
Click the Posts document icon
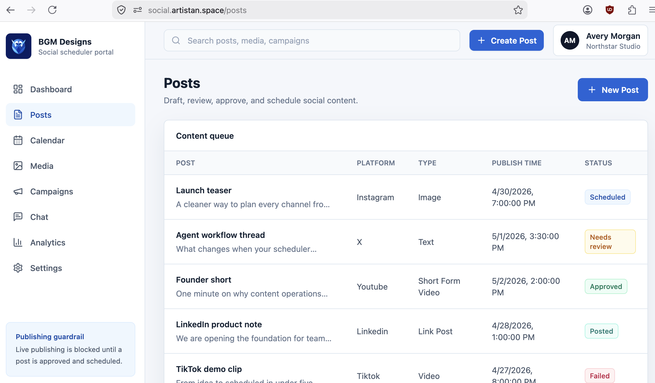[18, 115]
